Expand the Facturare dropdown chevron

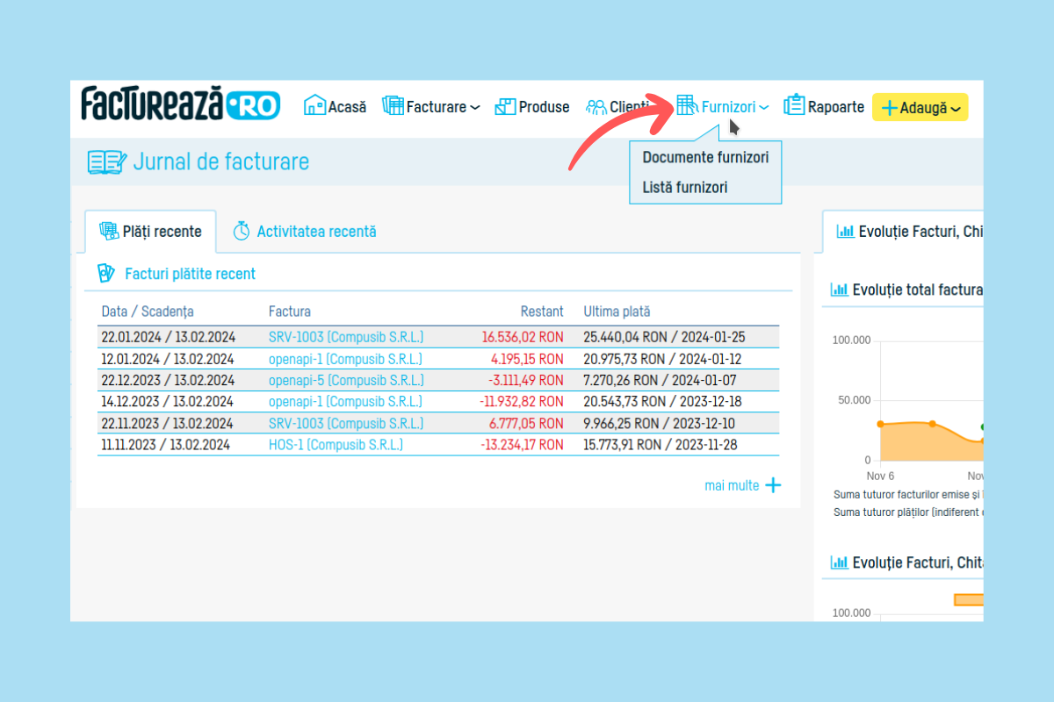(x=475, y=108)
